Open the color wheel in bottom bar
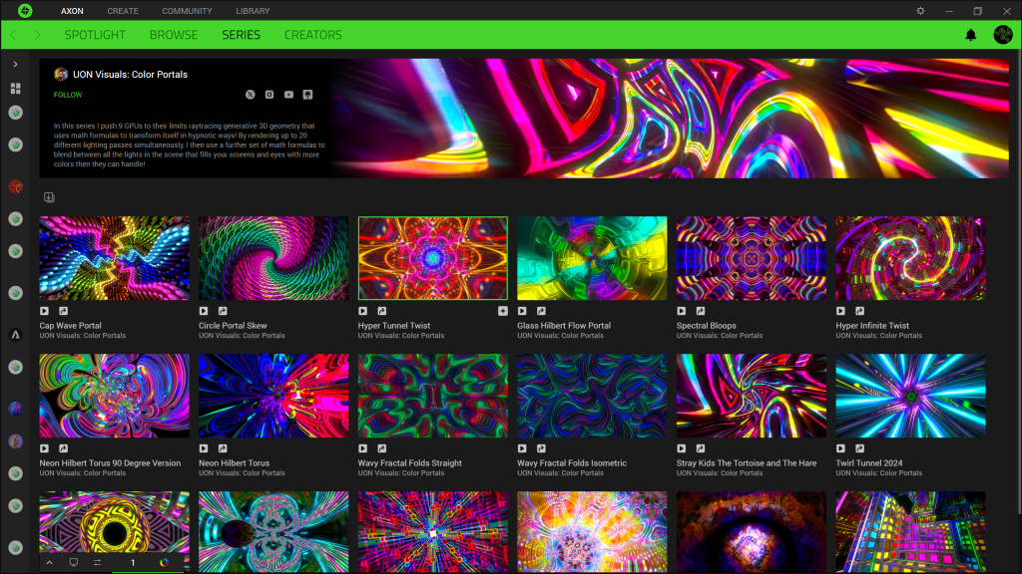The width and height of the screenshot is (1022, 574). click(x=165, y=563)
